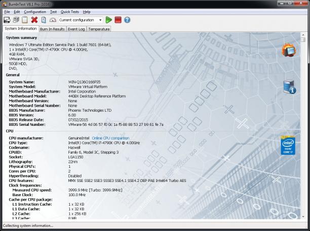
Task: Open the Test menu
Action: click(53, 12)
